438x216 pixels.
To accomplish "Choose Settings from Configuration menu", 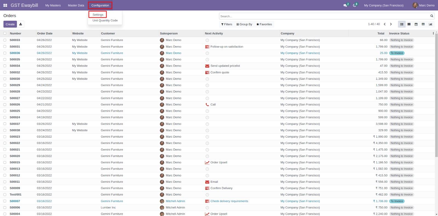I will point(98,14).
